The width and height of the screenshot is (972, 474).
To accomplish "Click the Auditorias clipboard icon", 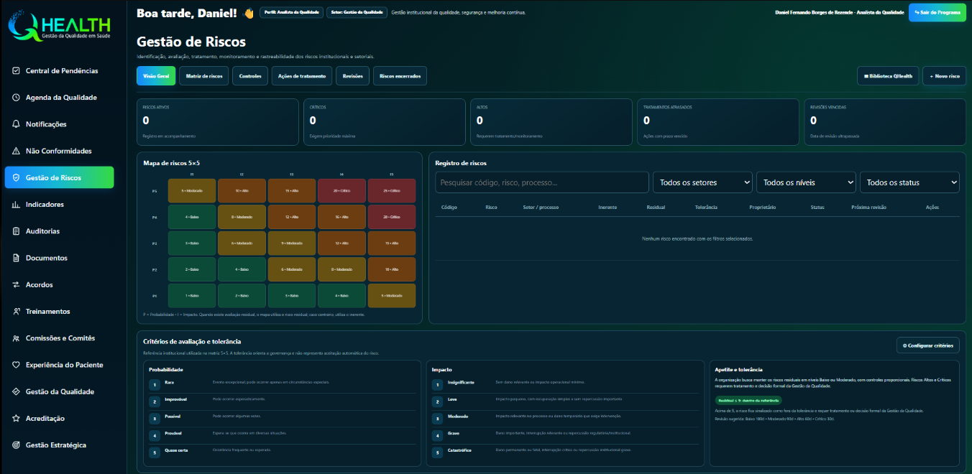I will coord(16,231).
